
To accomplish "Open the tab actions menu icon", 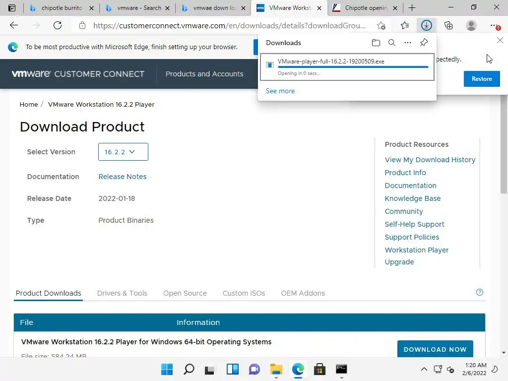I will pos(12,8).
